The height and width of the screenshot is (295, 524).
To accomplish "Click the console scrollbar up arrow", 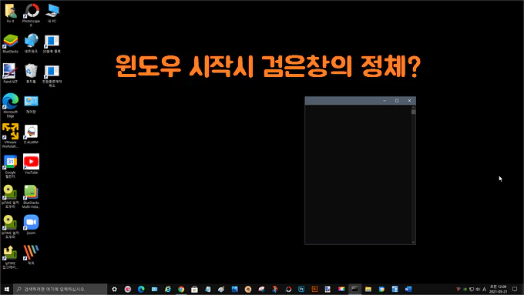I will [413, 108].
